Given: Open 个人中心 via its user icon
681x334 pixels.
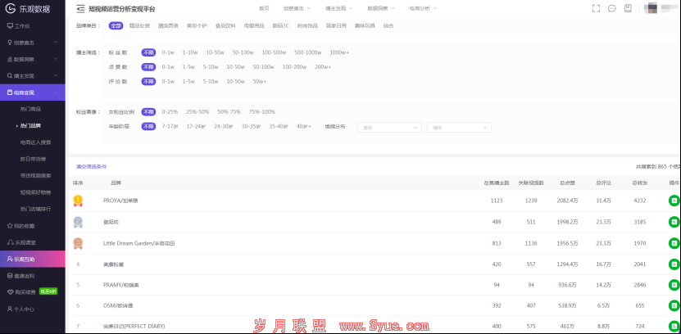Looking at the screenshot, I should 10,309.
